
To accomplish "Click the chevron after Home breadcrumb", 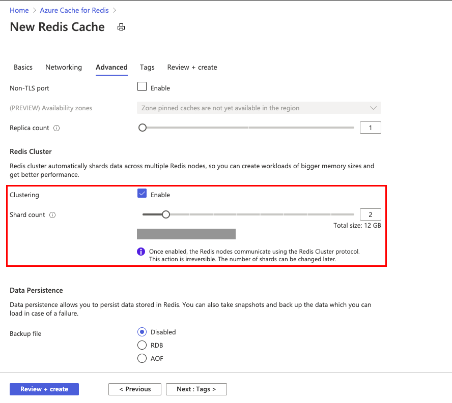I will tap(33, 10).
